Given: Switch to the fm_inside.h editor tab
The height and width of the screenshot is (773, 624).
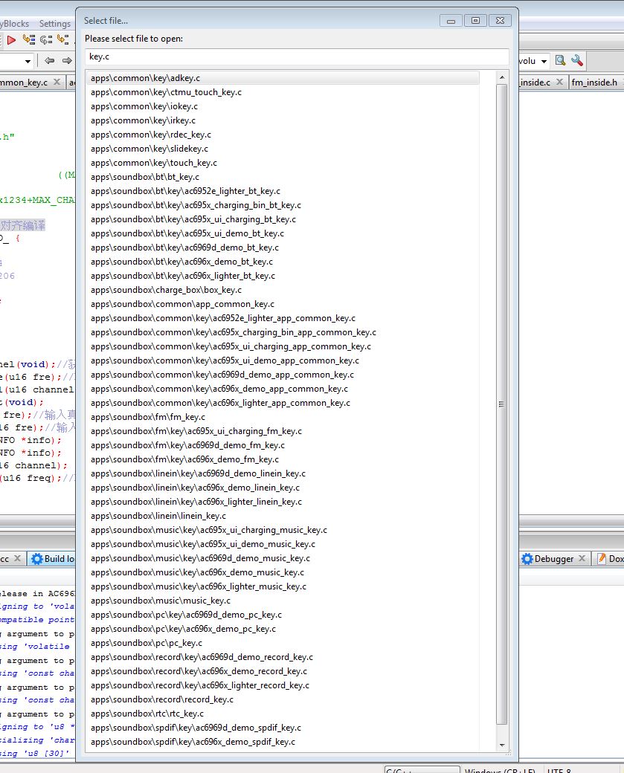Looking at the screenshot, I should pyautogui.click(x=594, y=83).
